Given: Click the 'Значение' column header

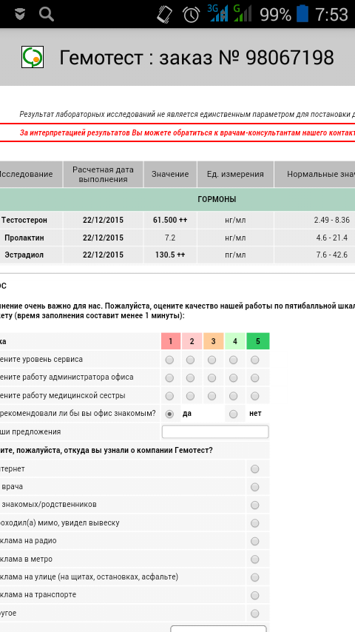Looking at the screenshot, I should click(x=170, y=175).
